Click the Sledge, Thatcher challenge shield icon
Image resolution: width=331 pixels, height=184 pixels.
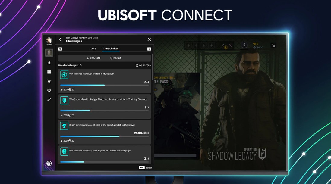point(65,101)
